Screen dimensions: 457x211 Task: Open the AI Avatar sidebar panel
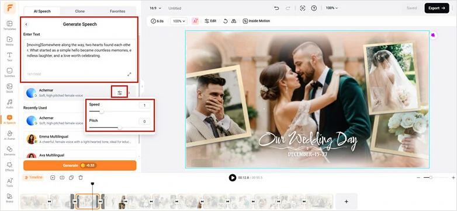(9, 135)
